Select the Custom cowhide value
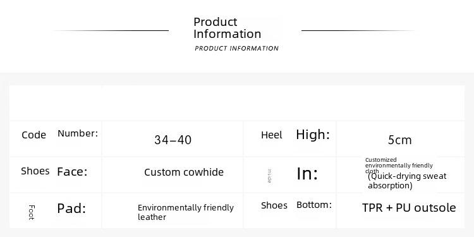 pyautogui.click(x=184, y=173)
